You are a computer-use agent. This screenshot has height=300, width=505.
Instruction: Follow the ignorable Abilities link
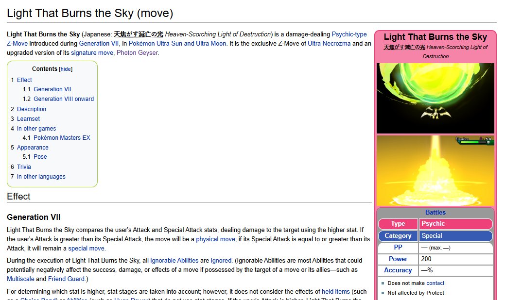click(174, 260)
